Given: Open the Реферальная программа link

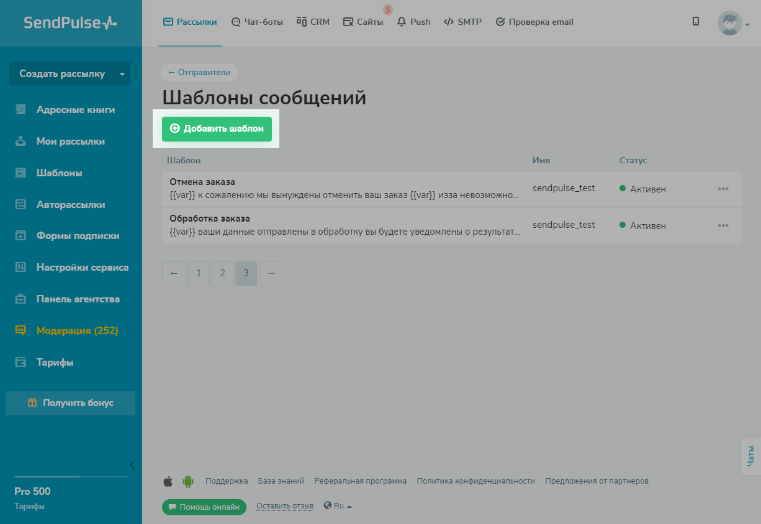Looking at the screenshot, I should click(x=361, y=481).
